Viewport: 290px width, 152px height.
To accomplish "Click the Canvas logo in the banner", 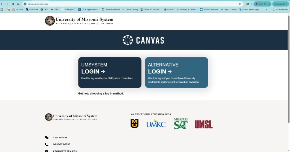I will tap(143, 40).
